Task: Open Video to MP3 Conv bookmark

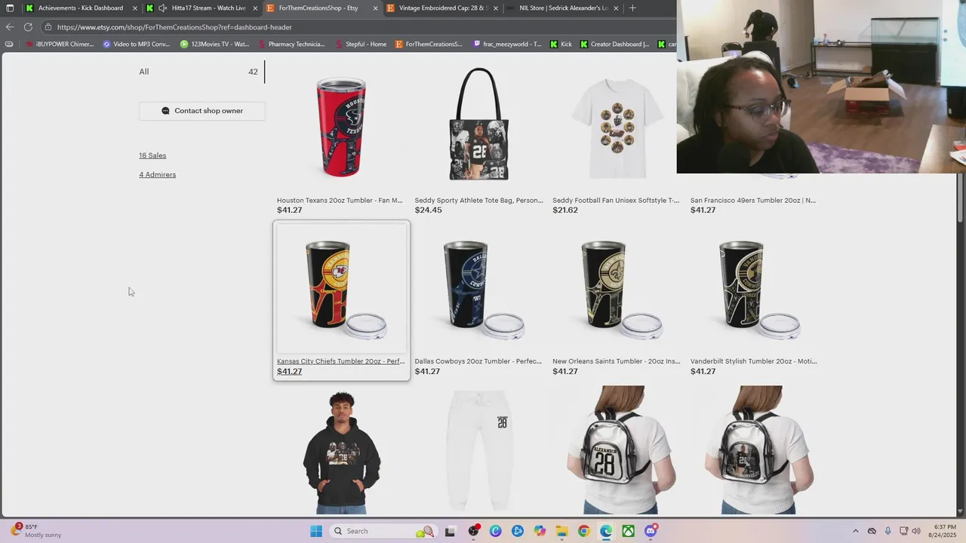Action: [137, 44]
